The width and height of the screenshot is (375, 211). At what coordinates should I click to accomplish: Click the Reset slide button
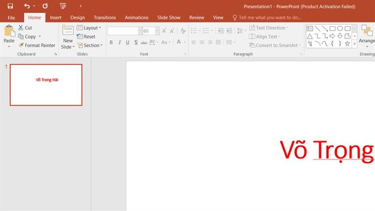(86, 36)
